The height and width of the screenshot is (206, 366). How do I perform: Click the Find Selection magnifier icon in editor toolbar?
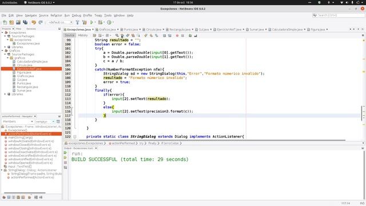[x=117, y=35]
